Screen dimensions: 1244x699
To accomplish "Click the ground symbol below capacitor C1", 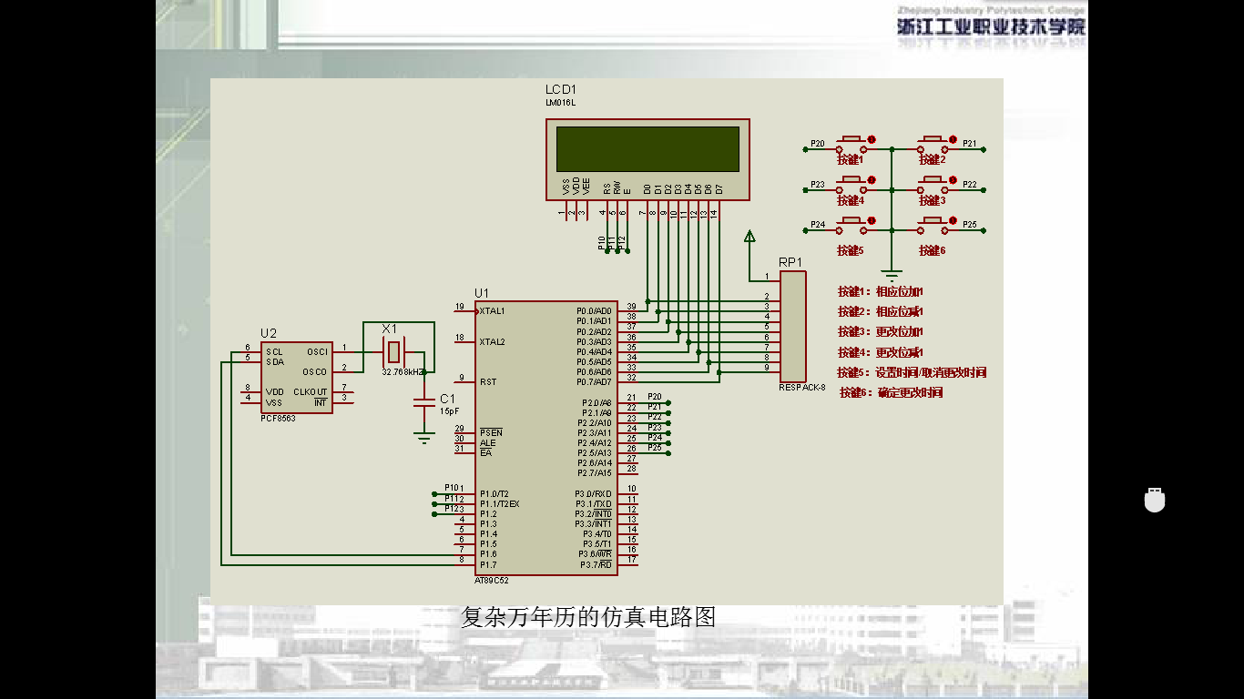I will (x=423, y=439).
